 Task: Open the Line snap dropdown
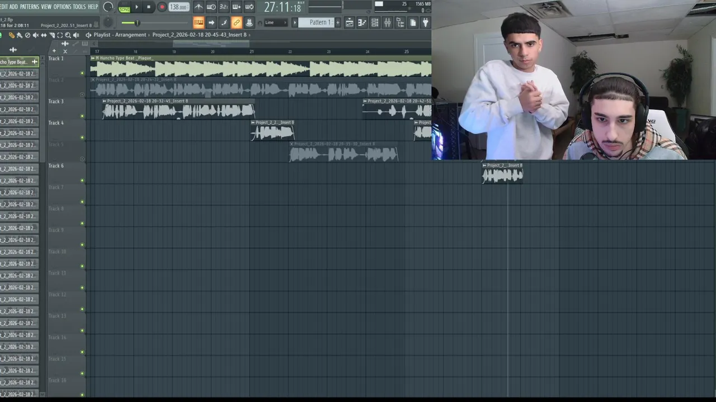(276, 22)
